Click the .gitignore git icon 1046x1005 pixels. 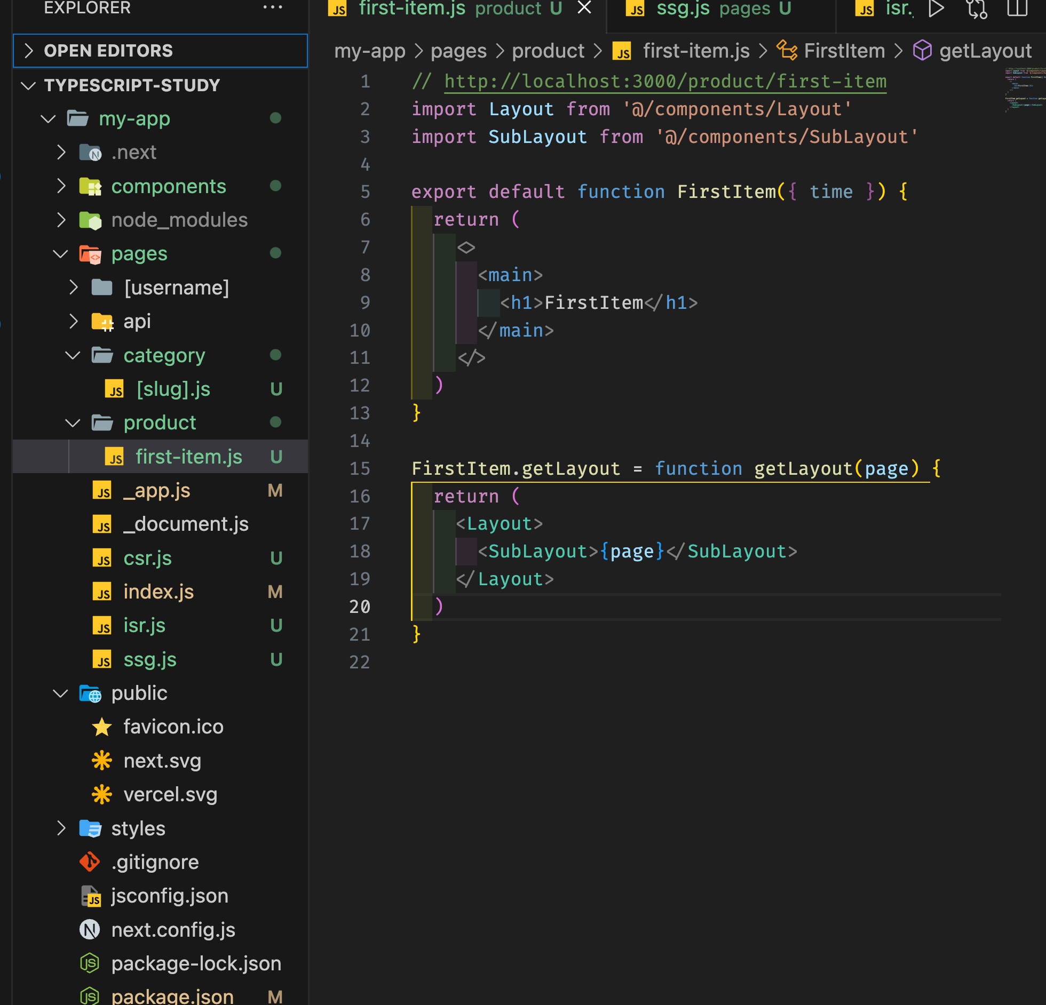90,862
